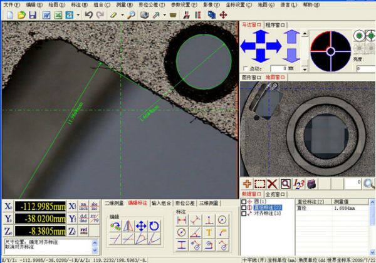Switch to the 二维测量 tab
376x263 pixels.
[113, 203]
